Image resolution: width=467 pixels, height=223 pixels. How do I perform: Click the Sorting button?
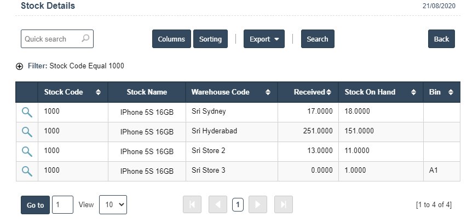coord(210,39)
